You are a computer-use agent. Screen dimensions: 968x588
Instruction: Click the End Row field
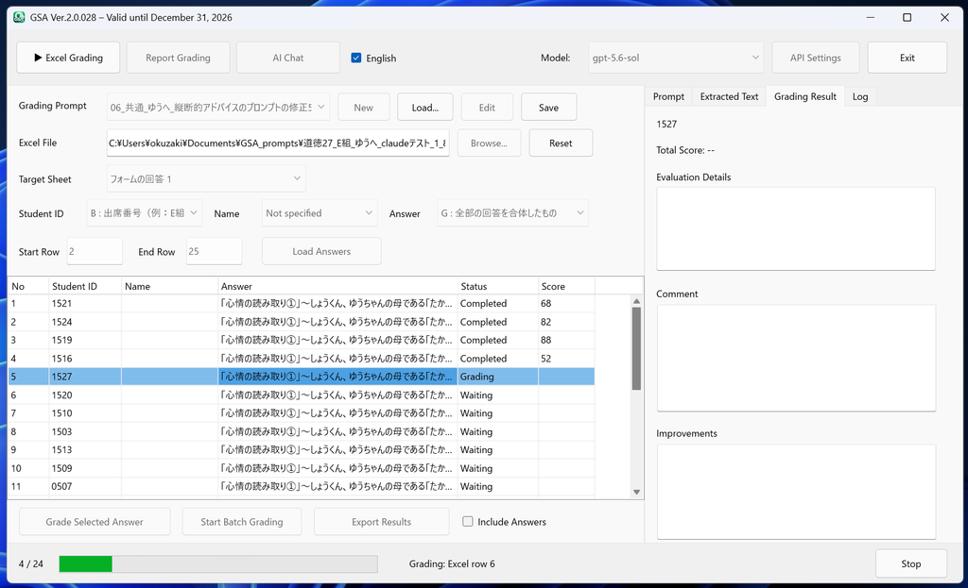215,251
